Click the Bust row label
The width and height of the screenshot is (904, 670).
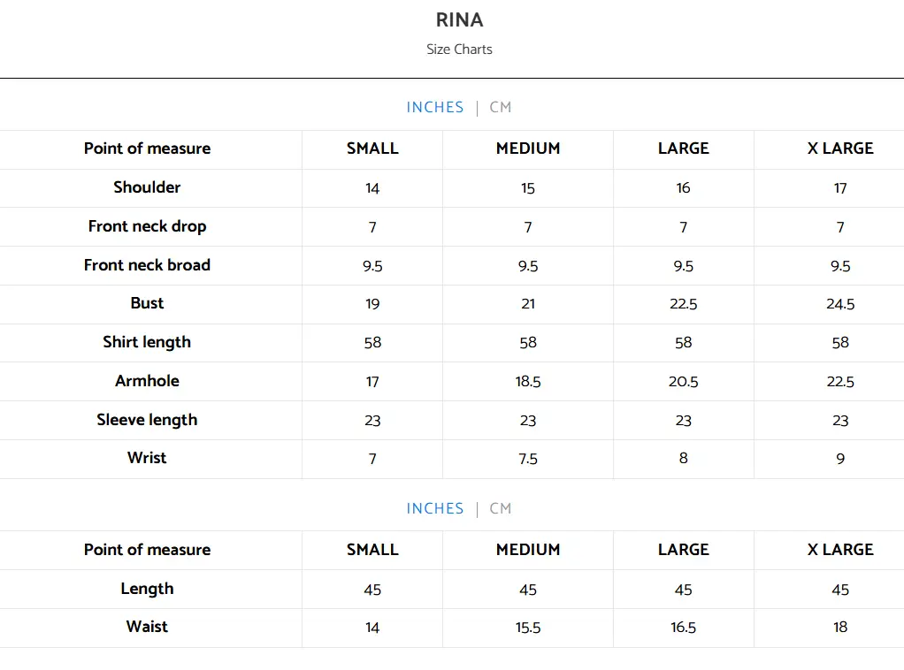[x=147, y=303]
